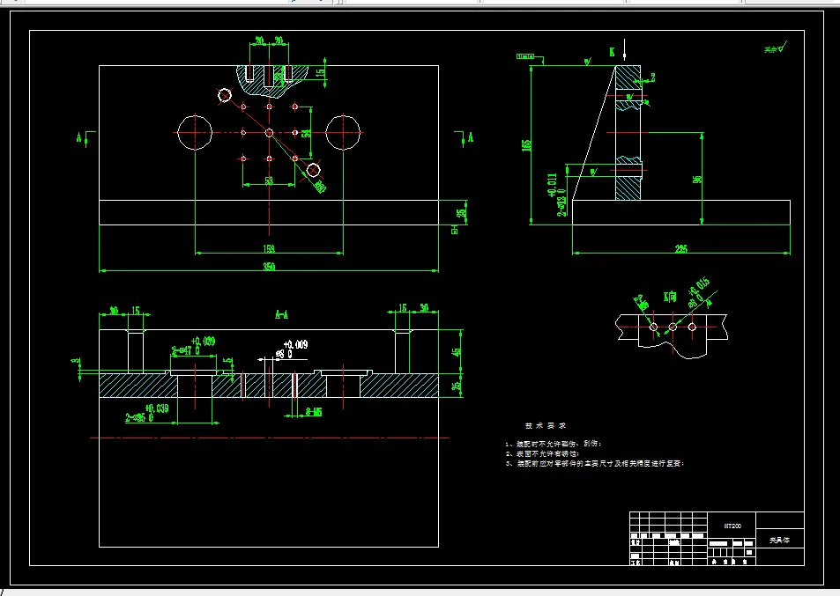Pick the 2-⌀12 +0.011 dimension in the side view

(556, 195)
